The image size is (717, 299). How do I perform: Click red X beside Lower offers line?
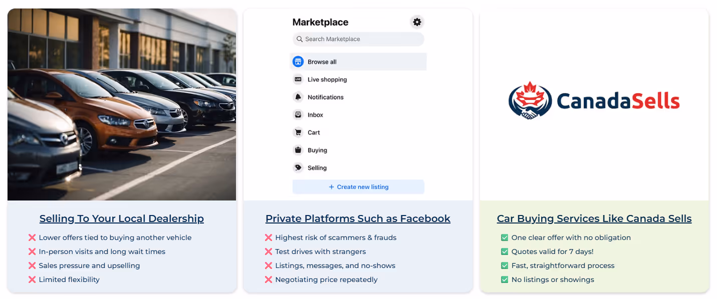[32, 237]
